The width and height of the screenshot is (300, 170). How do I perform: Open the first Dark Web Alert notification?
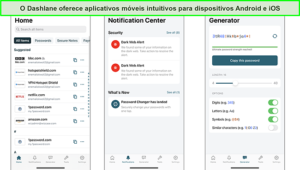[x=144, y=49]
